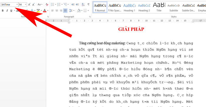Apply the Title style
Screen dimensions: 206x107
159,7
